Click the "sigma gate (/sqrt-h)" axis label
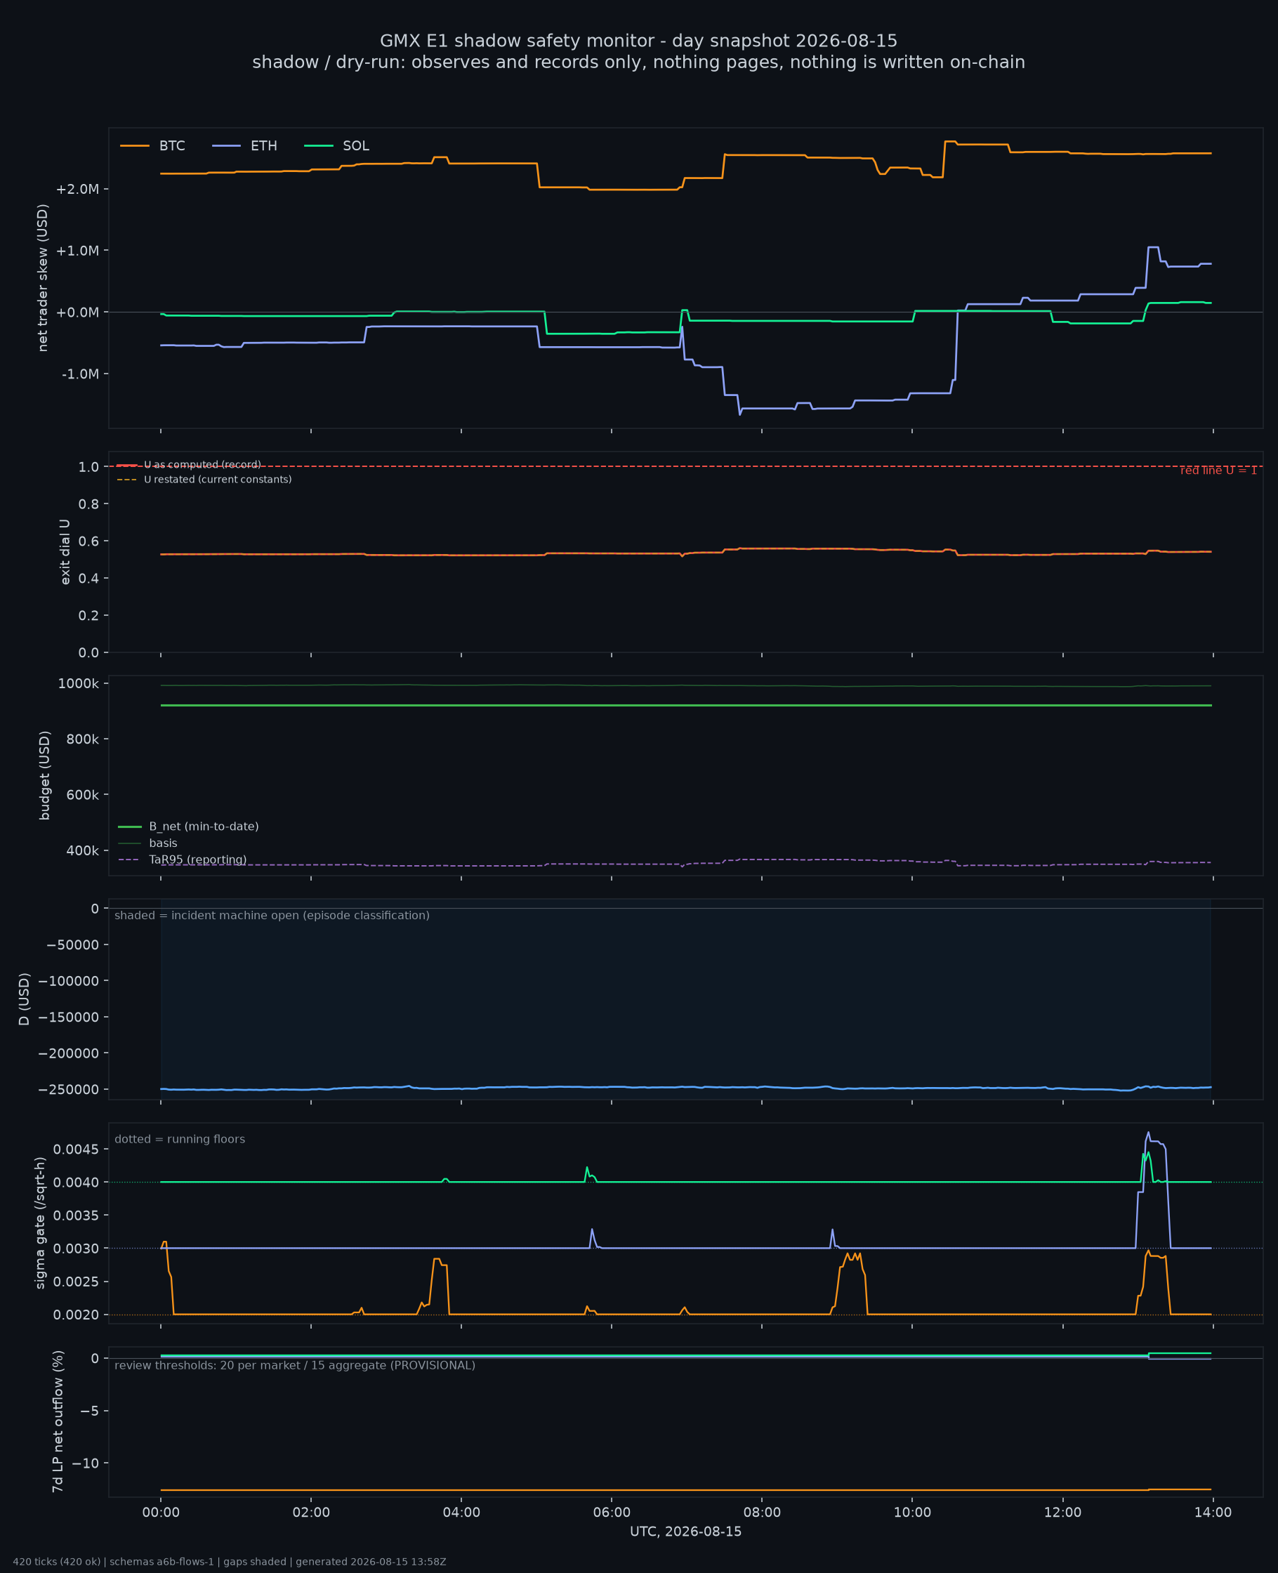1278x1573 pixels. coord(41,1223)
